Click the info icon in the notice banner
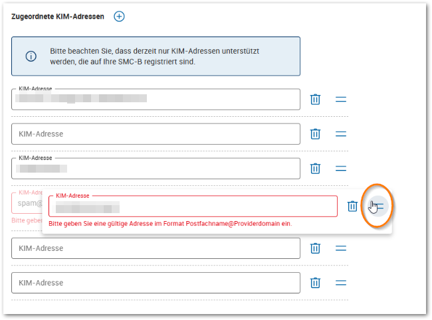This screenshot has height=320, width=432. coord(31,56)
